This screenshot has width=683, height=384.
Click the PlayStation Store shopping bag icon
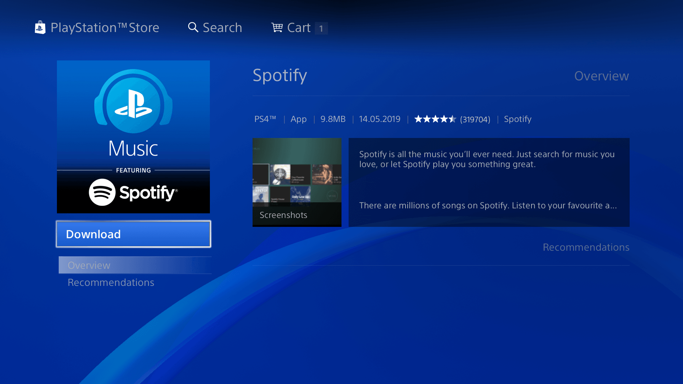coord(40,27)
